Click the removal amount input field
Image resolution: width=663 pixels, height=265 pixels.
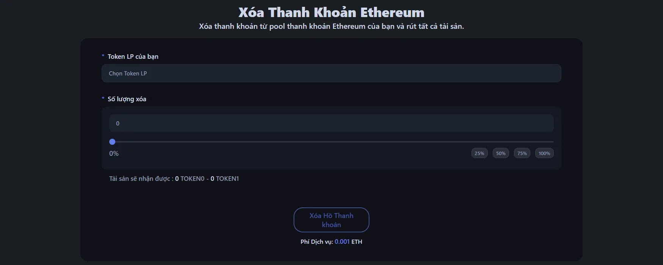pyautogui.click(x=331, y=123)
